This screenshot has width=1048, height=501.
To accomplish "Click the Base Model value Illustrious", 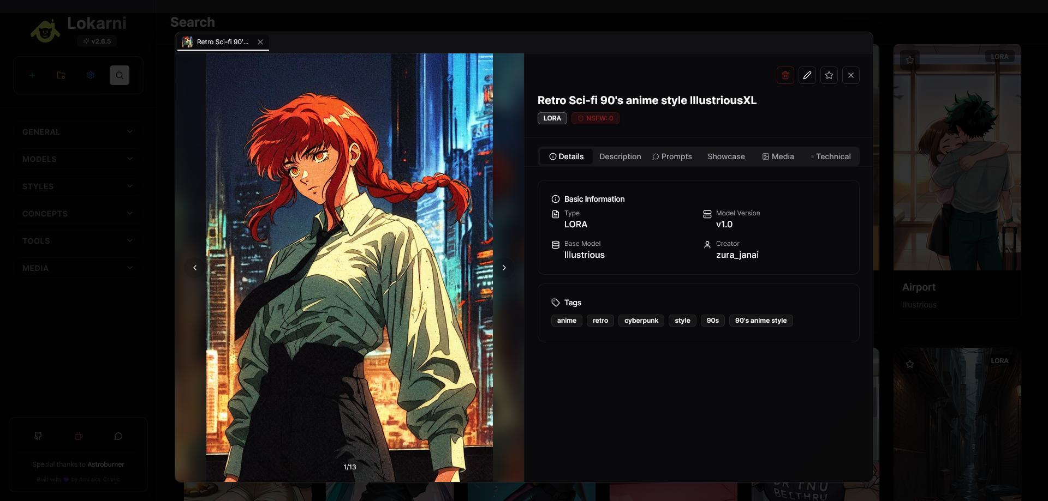I will click(585, 255).
